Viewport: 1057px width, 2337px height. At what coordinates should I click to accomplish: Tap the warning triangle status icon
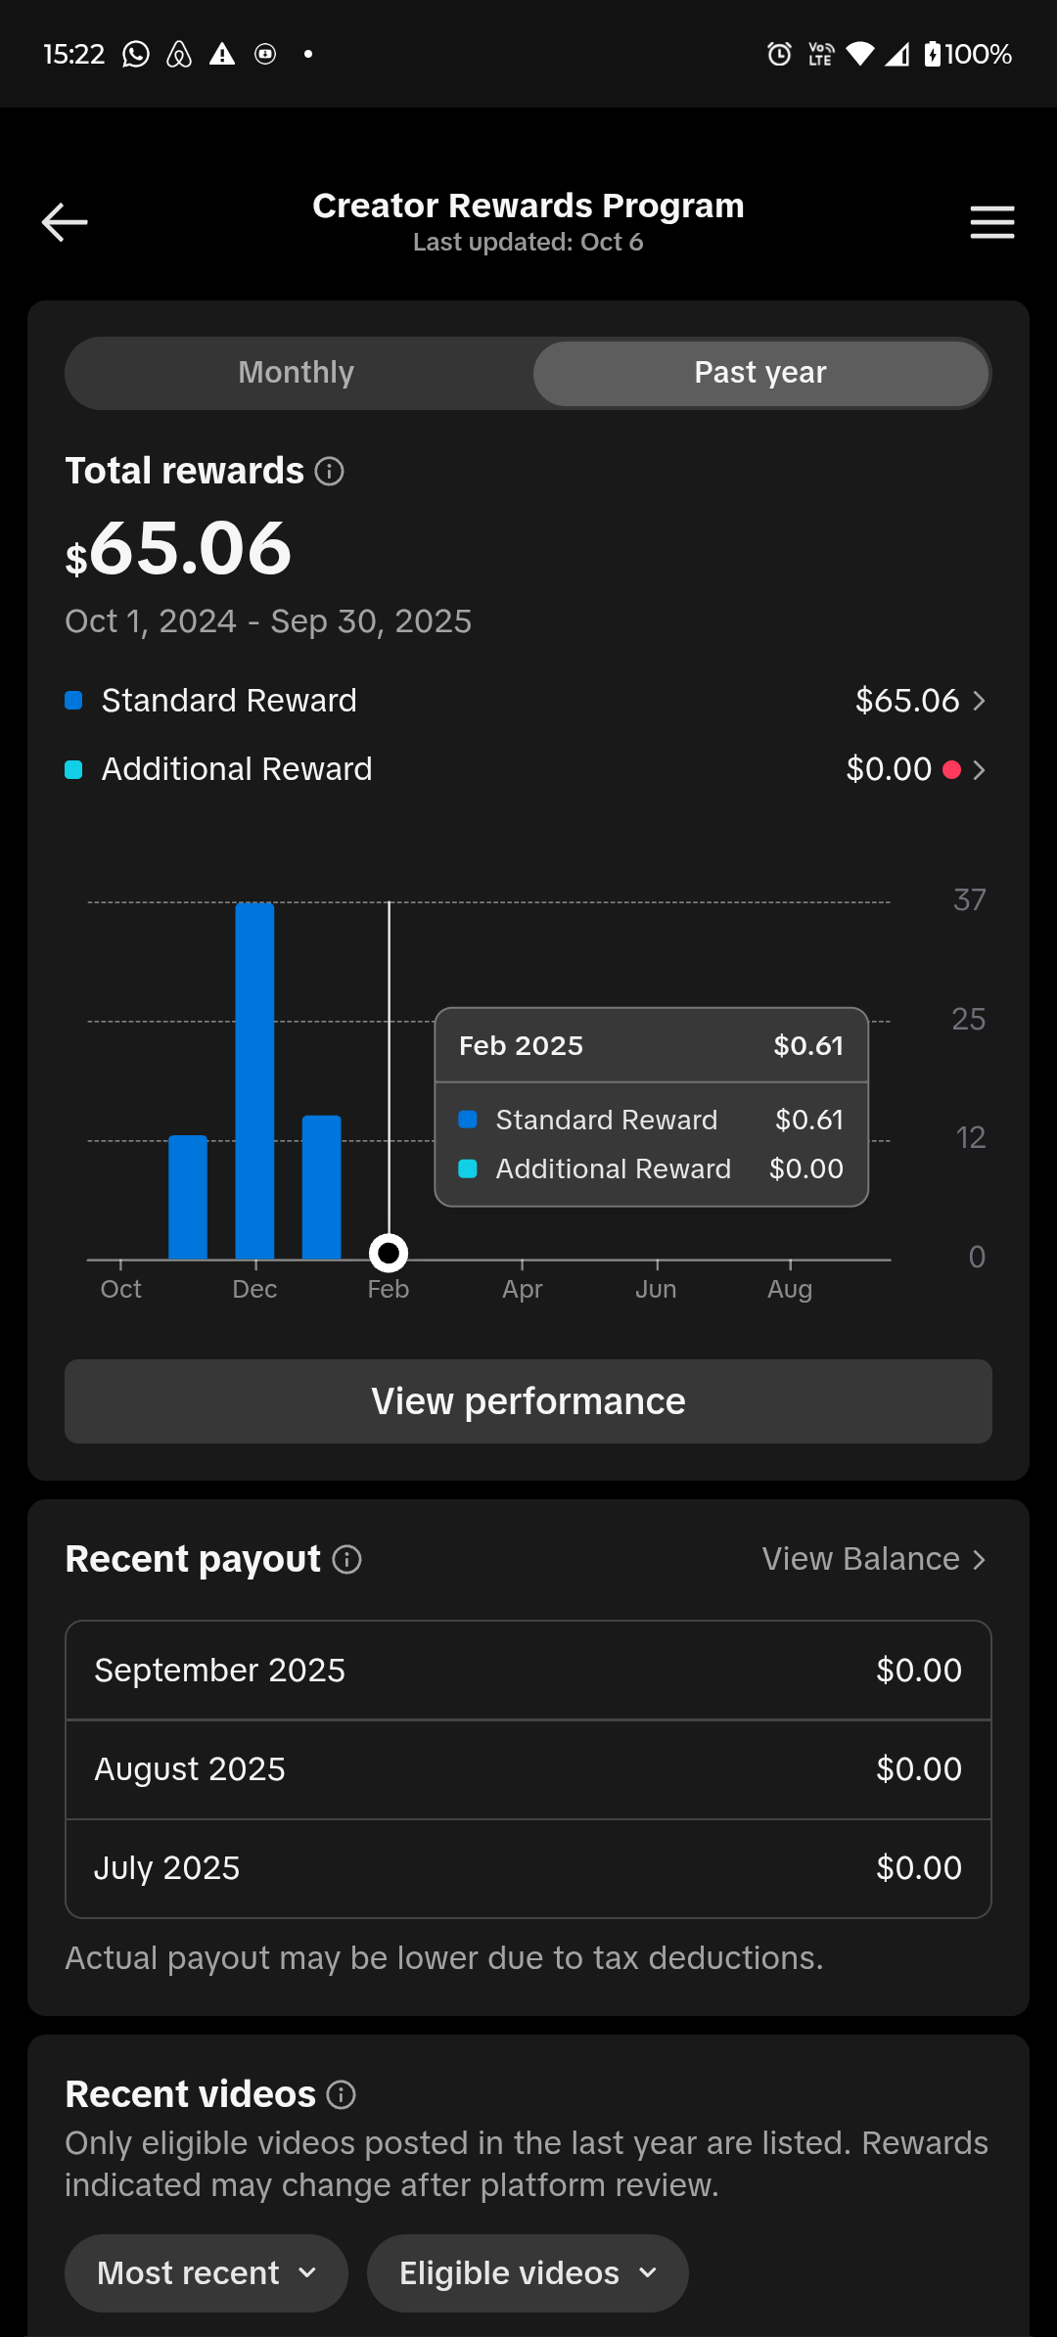click(222, 55)
